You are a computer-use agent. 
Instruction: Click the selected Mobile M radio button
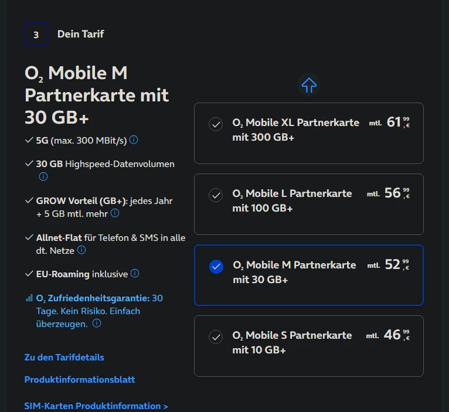pyautogui.click(x=216, y=266)
